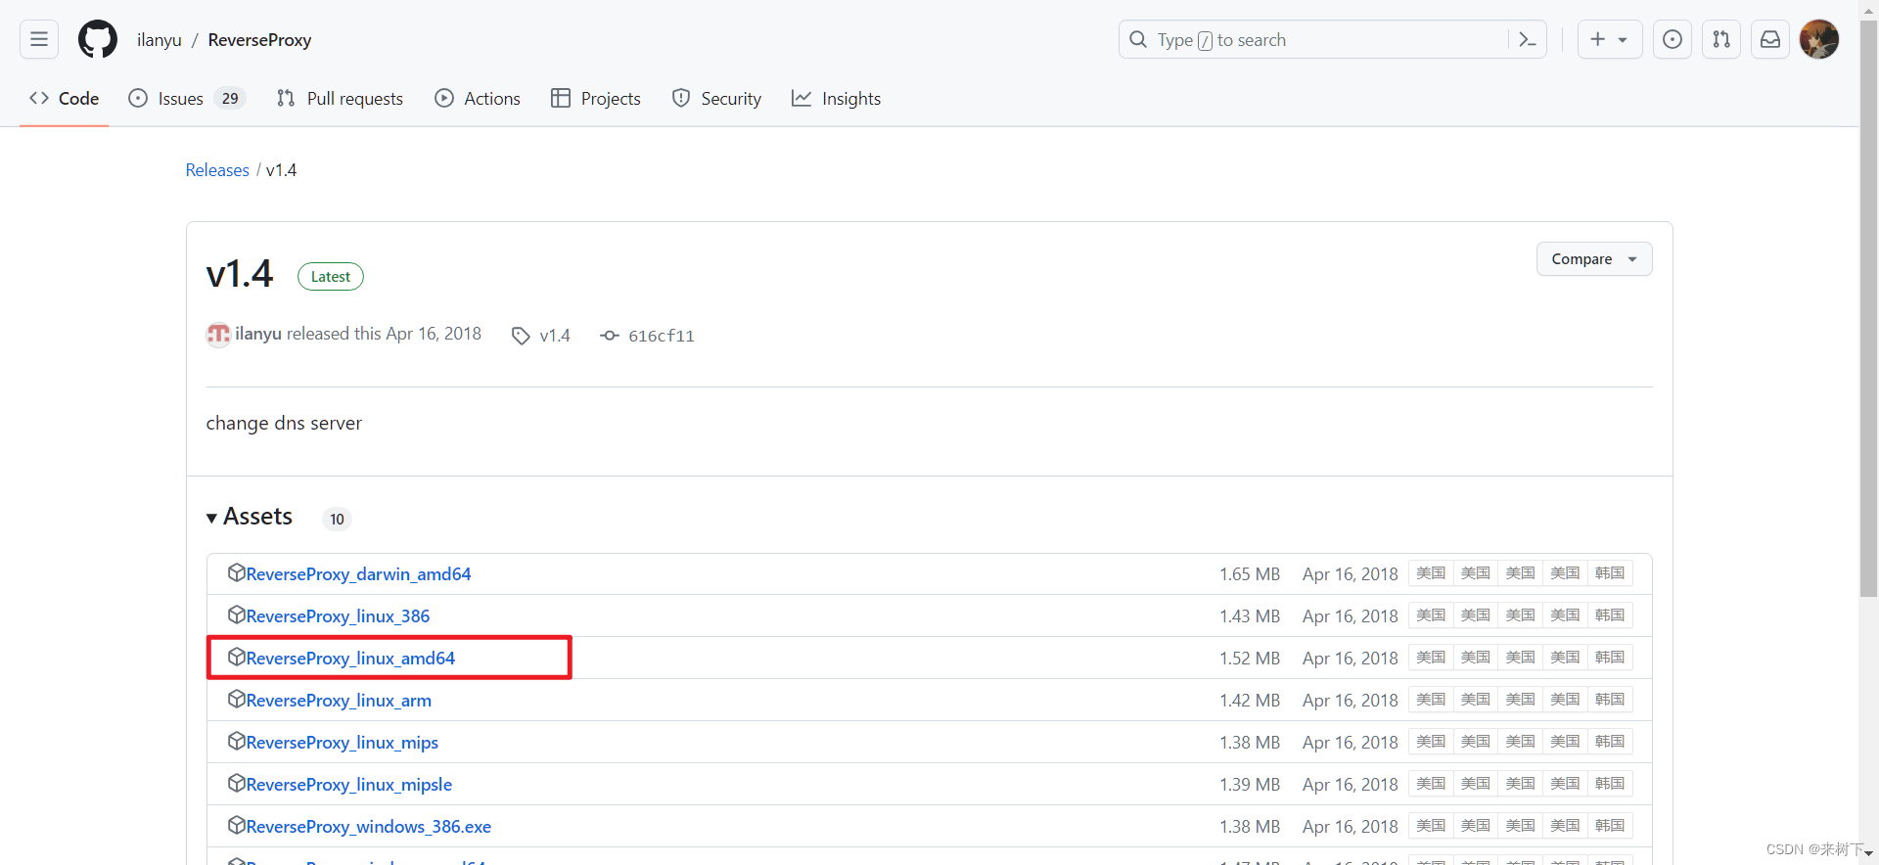This screenshot has width=1879, height=865.
Task: Open ilanyu author profile link
Action: pos(258,334)
